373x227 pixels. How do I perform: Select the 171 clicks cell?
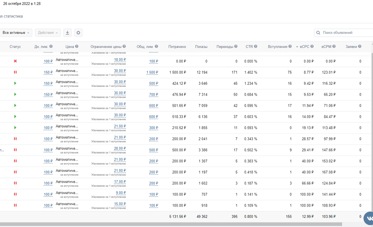(x=234, y=72)
